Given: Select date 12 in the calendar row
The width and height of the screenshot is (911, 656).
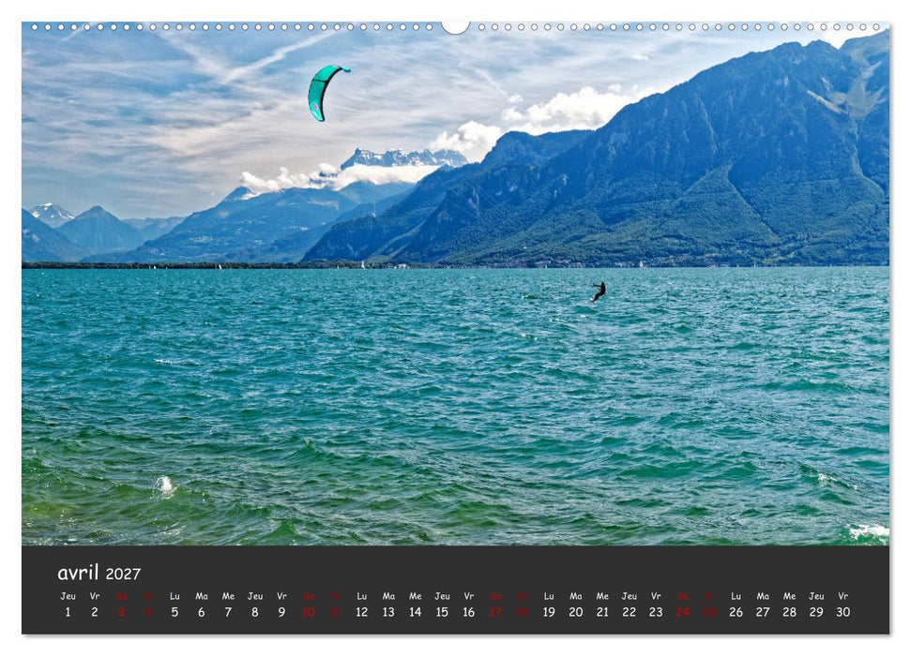Looking at the screenshot, I should point(362,612).
